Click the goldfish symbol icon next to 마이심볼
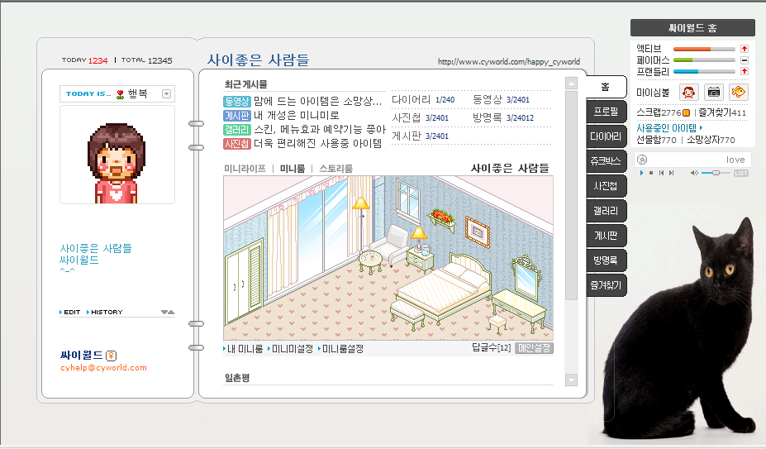 [739, 92]
